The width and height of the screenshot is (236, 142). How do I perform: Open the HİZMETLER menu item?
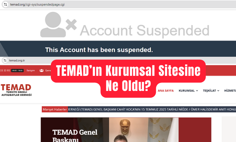(230, 91)
